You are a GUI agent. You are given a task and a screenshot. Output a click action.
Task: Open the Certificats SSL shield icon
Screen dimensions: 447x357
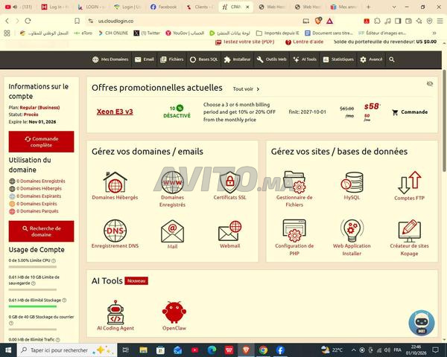tap(229, 182)
